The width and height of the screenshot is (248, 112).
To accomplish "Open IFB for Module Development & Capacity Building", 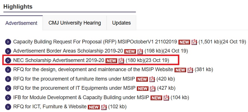I will tap(81, 97).
